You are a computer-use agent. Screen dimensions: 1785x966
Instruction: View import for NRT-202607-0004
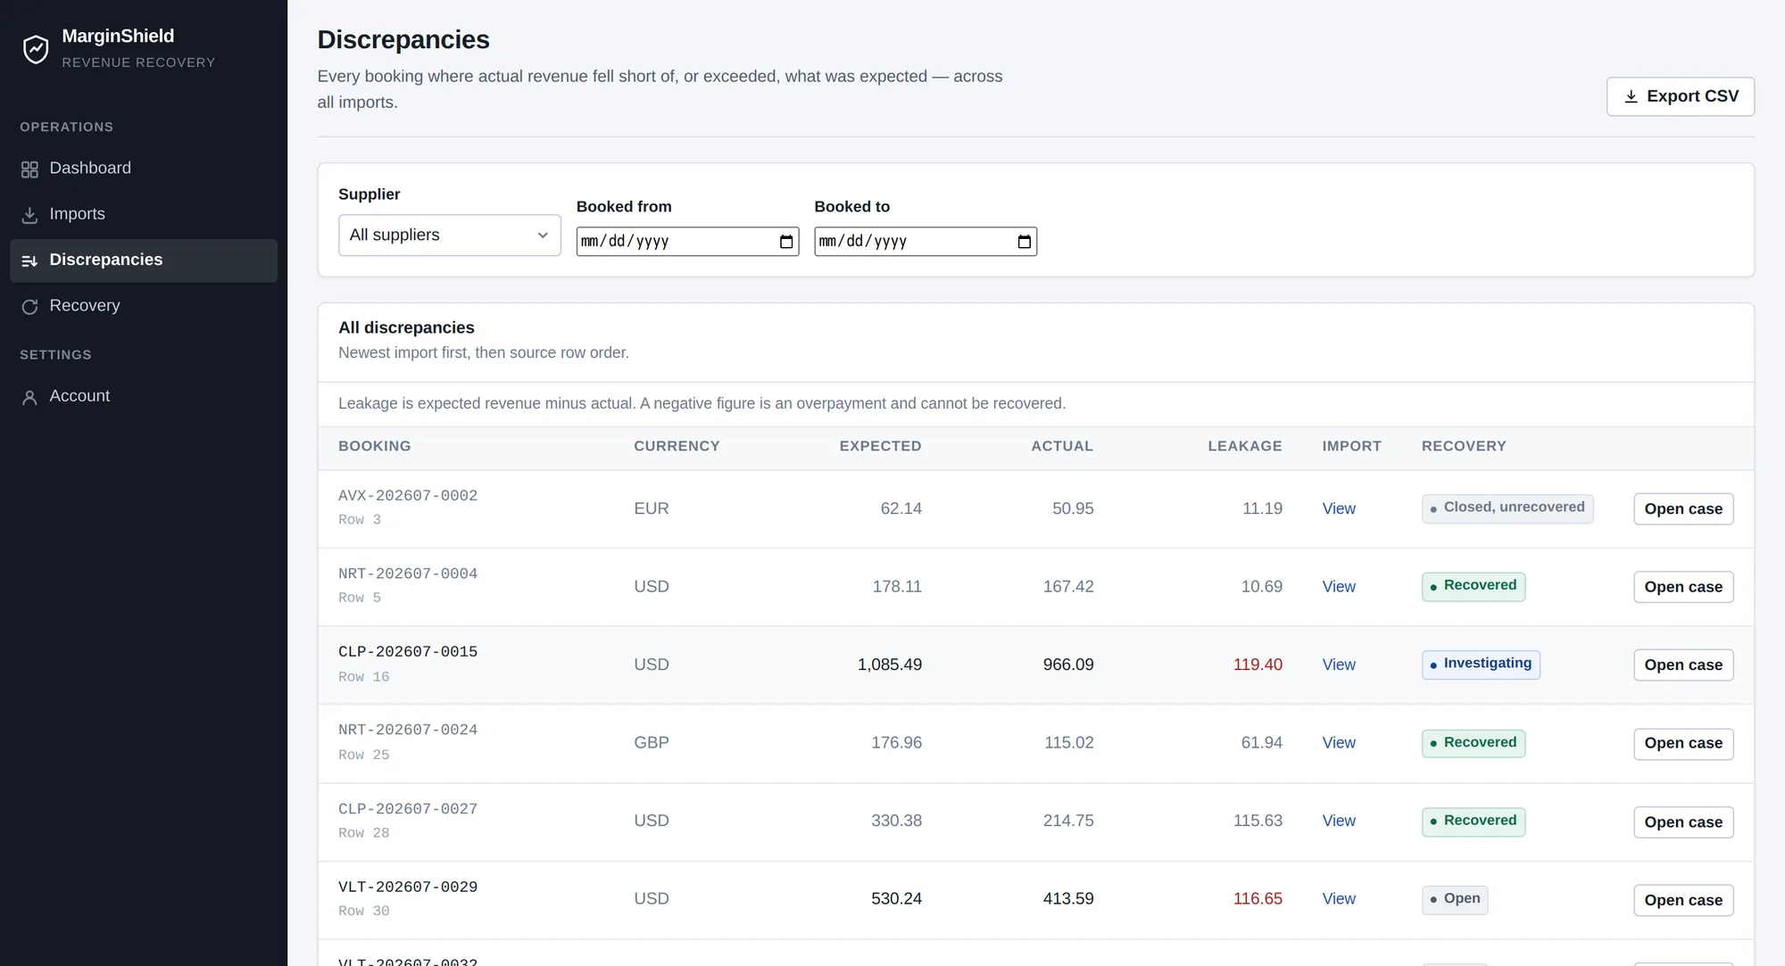pyautogui.click(x=1339, y=587)
